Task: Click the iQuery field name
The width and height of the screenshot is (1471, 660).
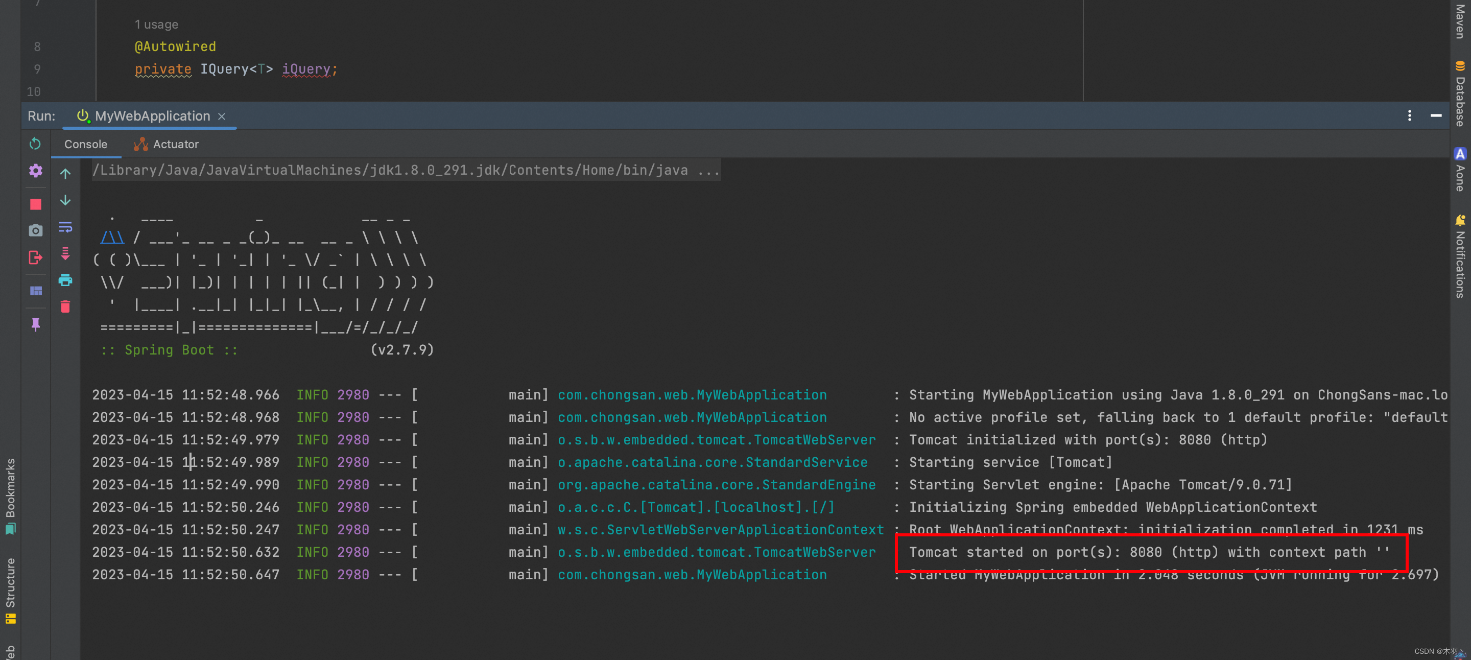Action: click(306, 69)
